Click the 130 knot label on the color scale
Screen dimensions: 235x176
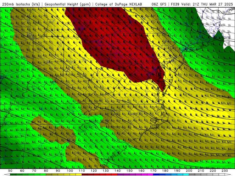click(105, 171)
